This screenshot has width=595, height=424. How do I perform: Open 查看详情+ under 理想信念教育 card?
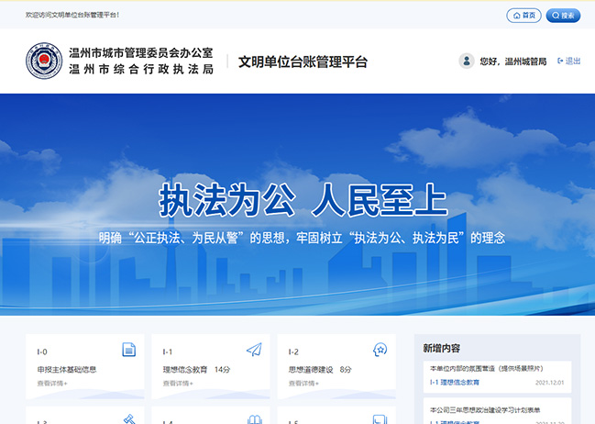(x=178, y=384)
